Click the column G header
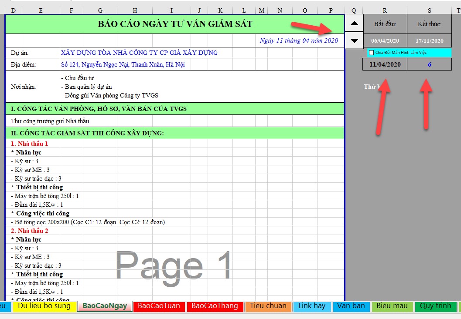The height and width of the screenshot is (319, 461). [100, 10]
